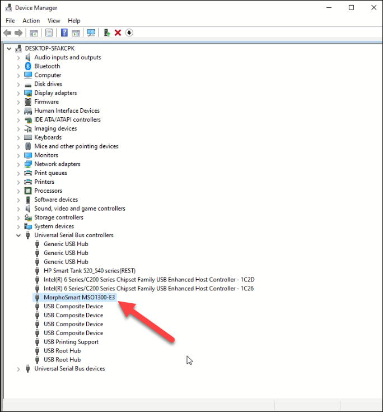Open the Help menu
The width and height of the screenshot is (383, 412).
point(74,21)
